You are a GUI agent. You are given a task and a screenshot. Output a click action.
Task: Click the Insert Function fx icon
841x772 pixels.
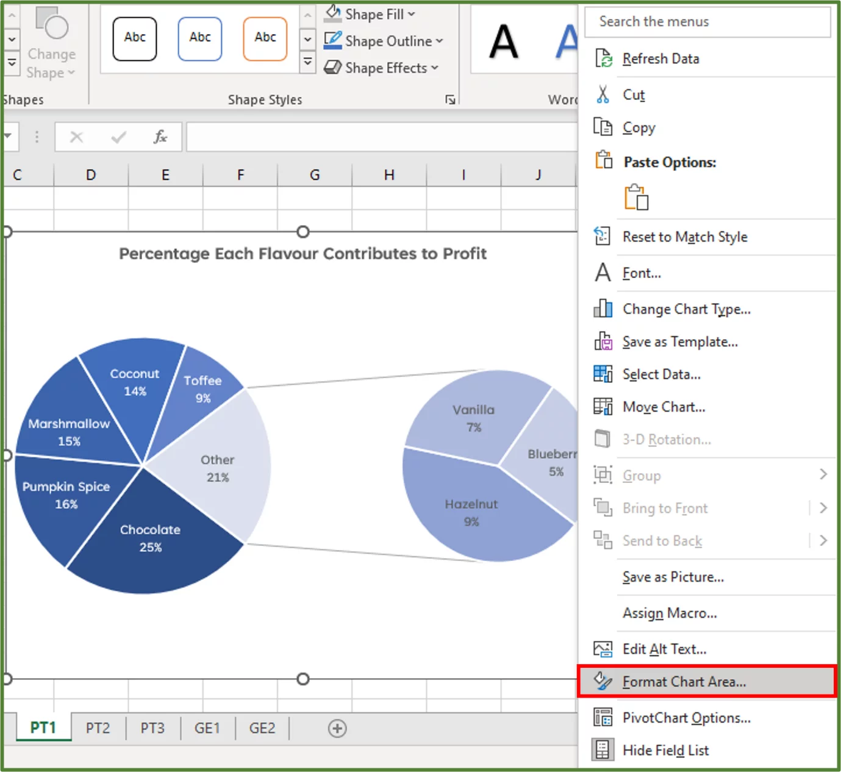point(160,137)
